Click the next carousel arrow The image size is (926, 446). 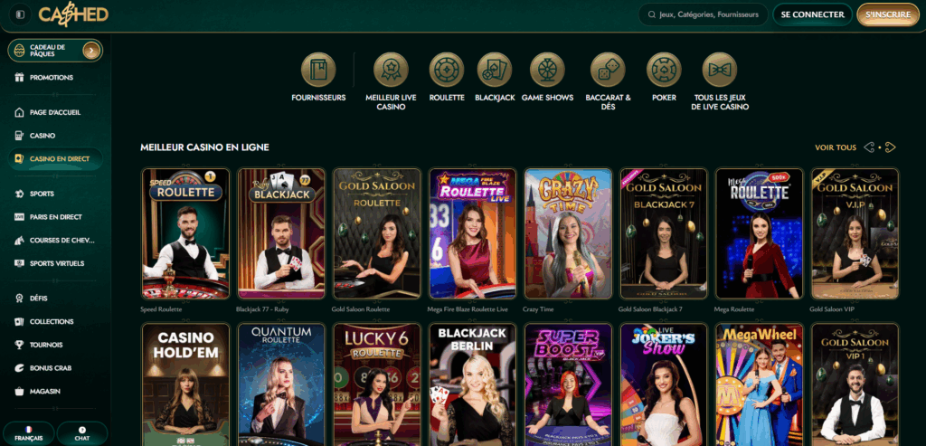tap(891, 147)
